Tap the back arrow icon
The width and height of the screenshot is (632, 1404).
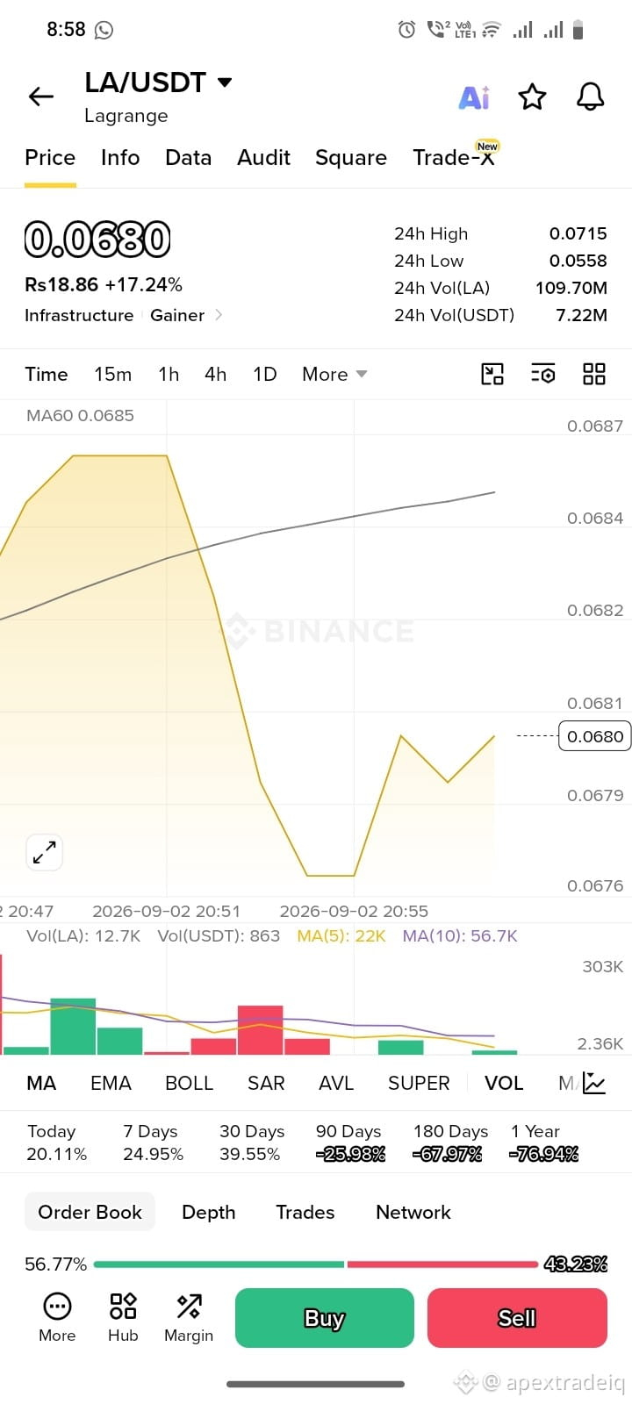coord(41,97)
